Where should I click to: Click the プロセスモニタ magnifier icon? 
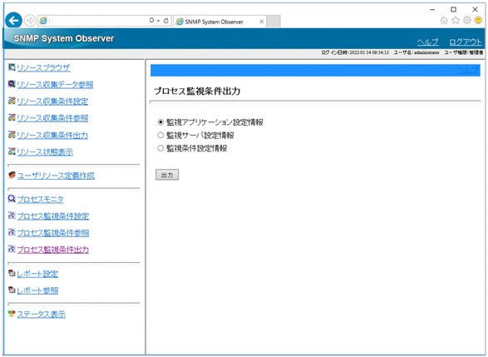coord(12,199)
